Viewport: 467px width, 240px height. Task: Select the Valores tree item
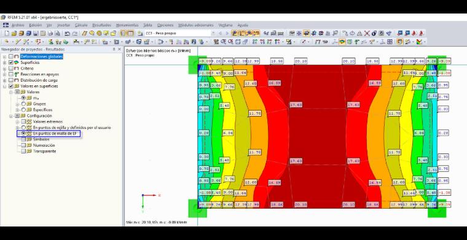(x=33, y=92)
